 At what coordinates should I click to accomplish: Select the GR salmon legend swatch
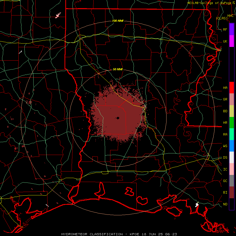pyautogui.click(x=232, y=99)
